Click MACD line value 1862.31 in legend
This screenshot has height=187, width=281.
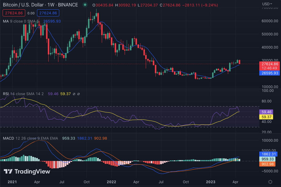[x=84, y=138]
